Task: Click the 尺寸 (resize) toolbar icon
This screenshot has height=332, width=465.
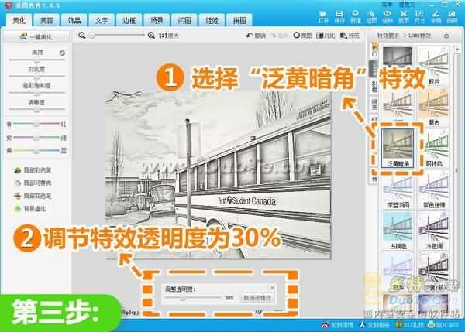Action: click(x=419, y=17)
